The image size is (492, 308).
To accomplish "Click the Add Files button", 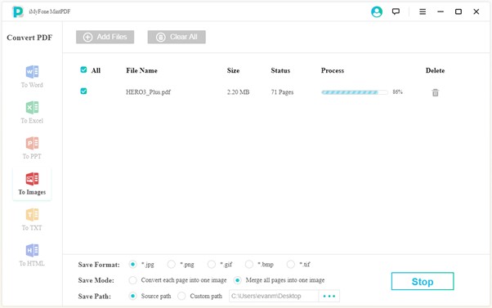I will click(105, 37).
